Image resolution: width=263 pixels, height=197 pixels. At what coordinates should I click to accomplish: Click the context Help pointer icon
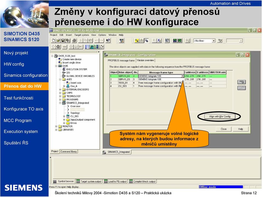point(108,40)
